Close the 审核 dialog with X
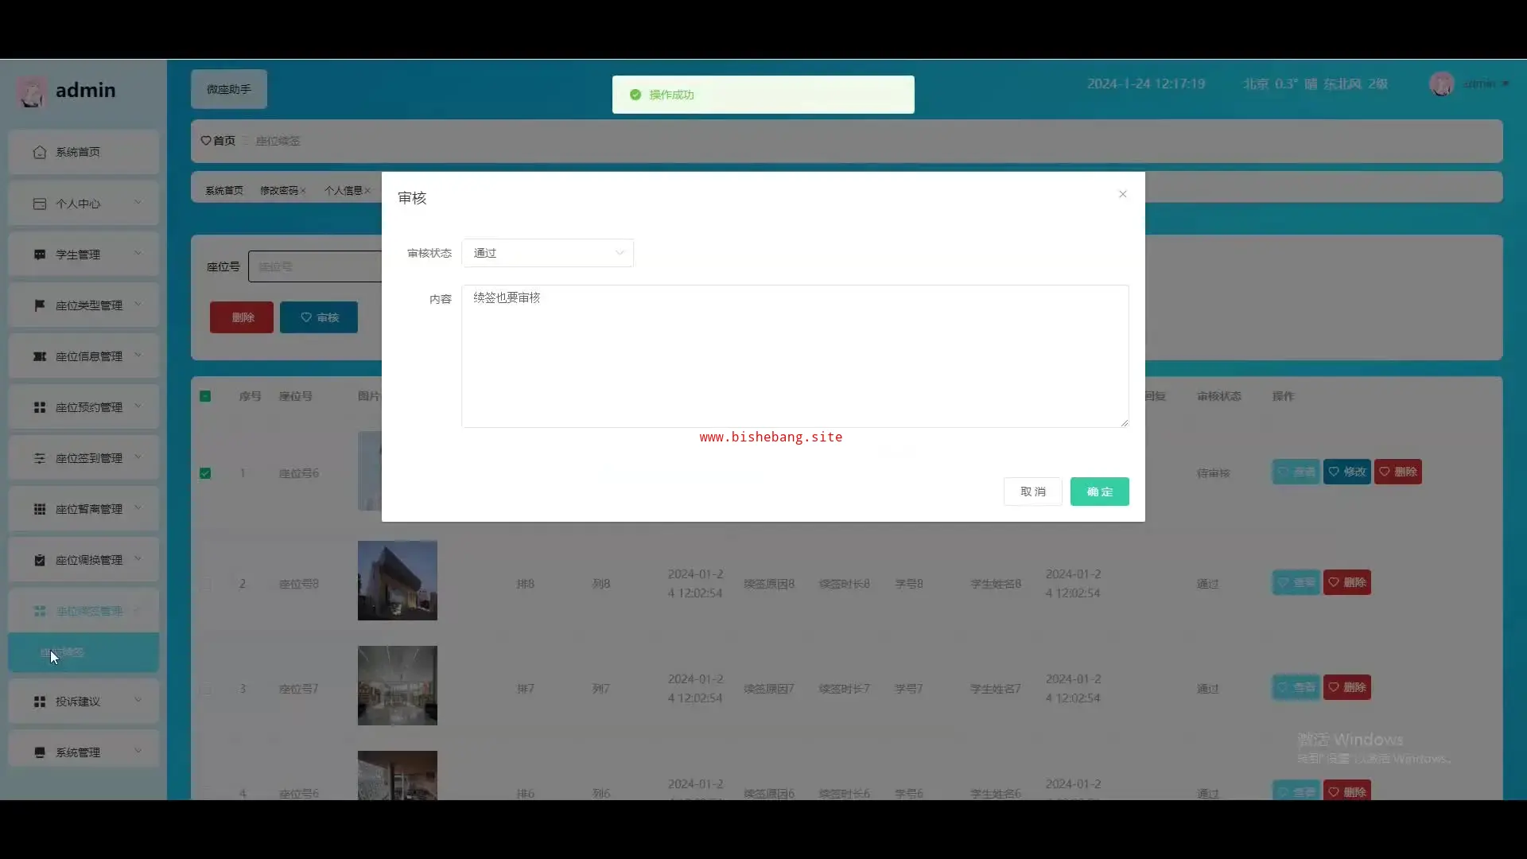This screenshot has height=859, width=1527. 1122,194
